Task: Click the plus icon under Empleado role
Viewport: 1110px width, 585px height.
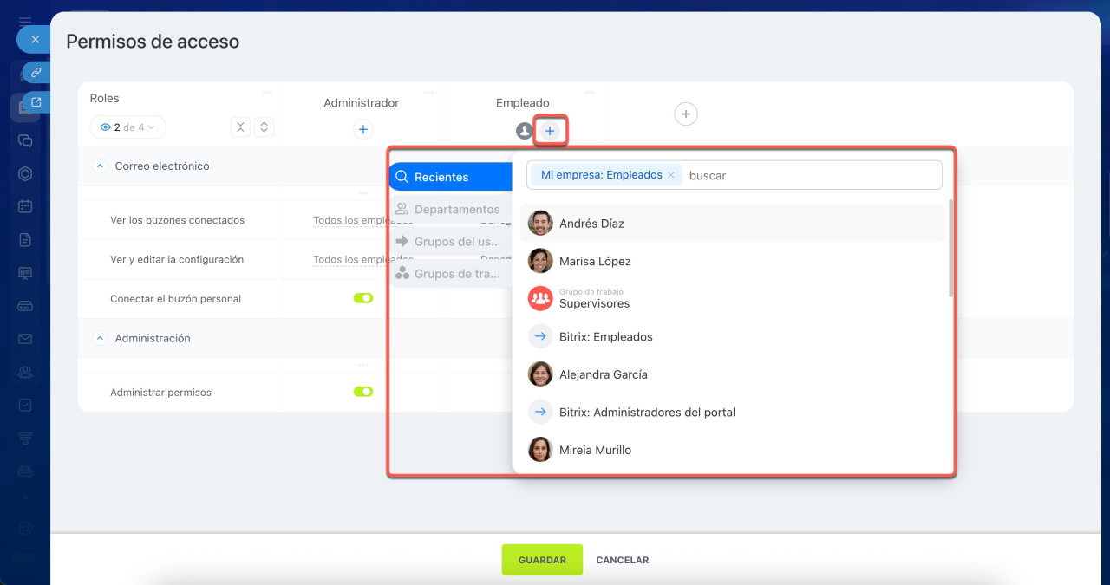Action: [550, 131]
